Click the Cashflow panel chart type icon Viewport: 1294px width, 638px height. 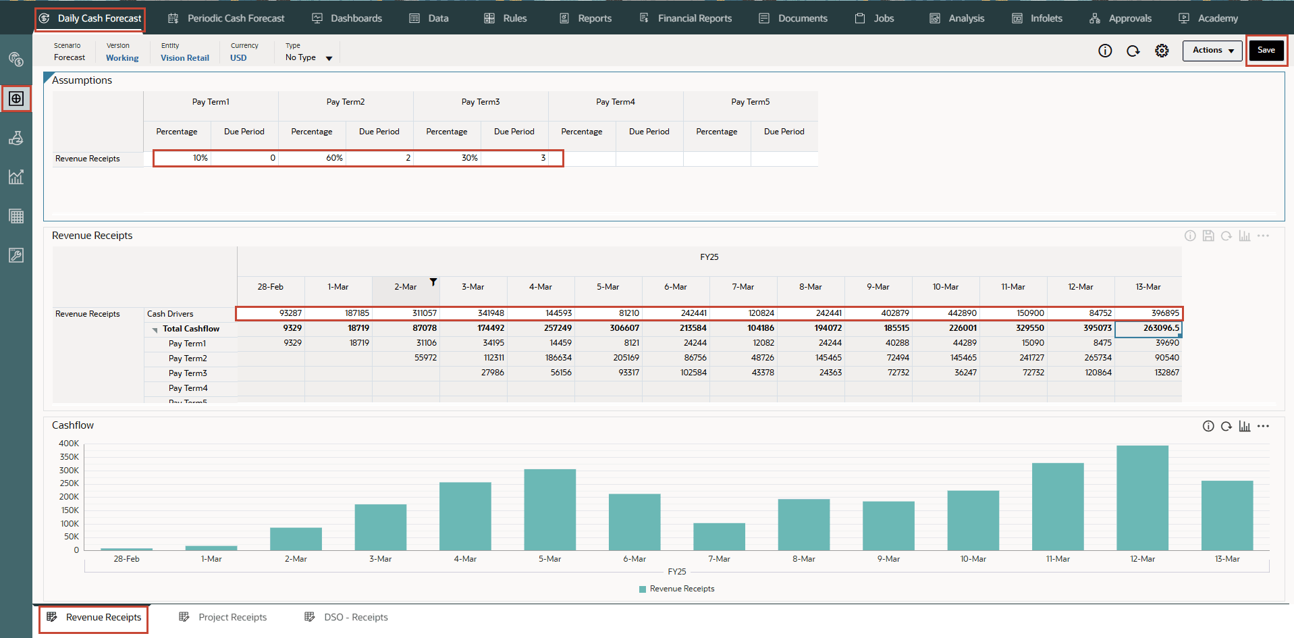[x=1245, y=426]
